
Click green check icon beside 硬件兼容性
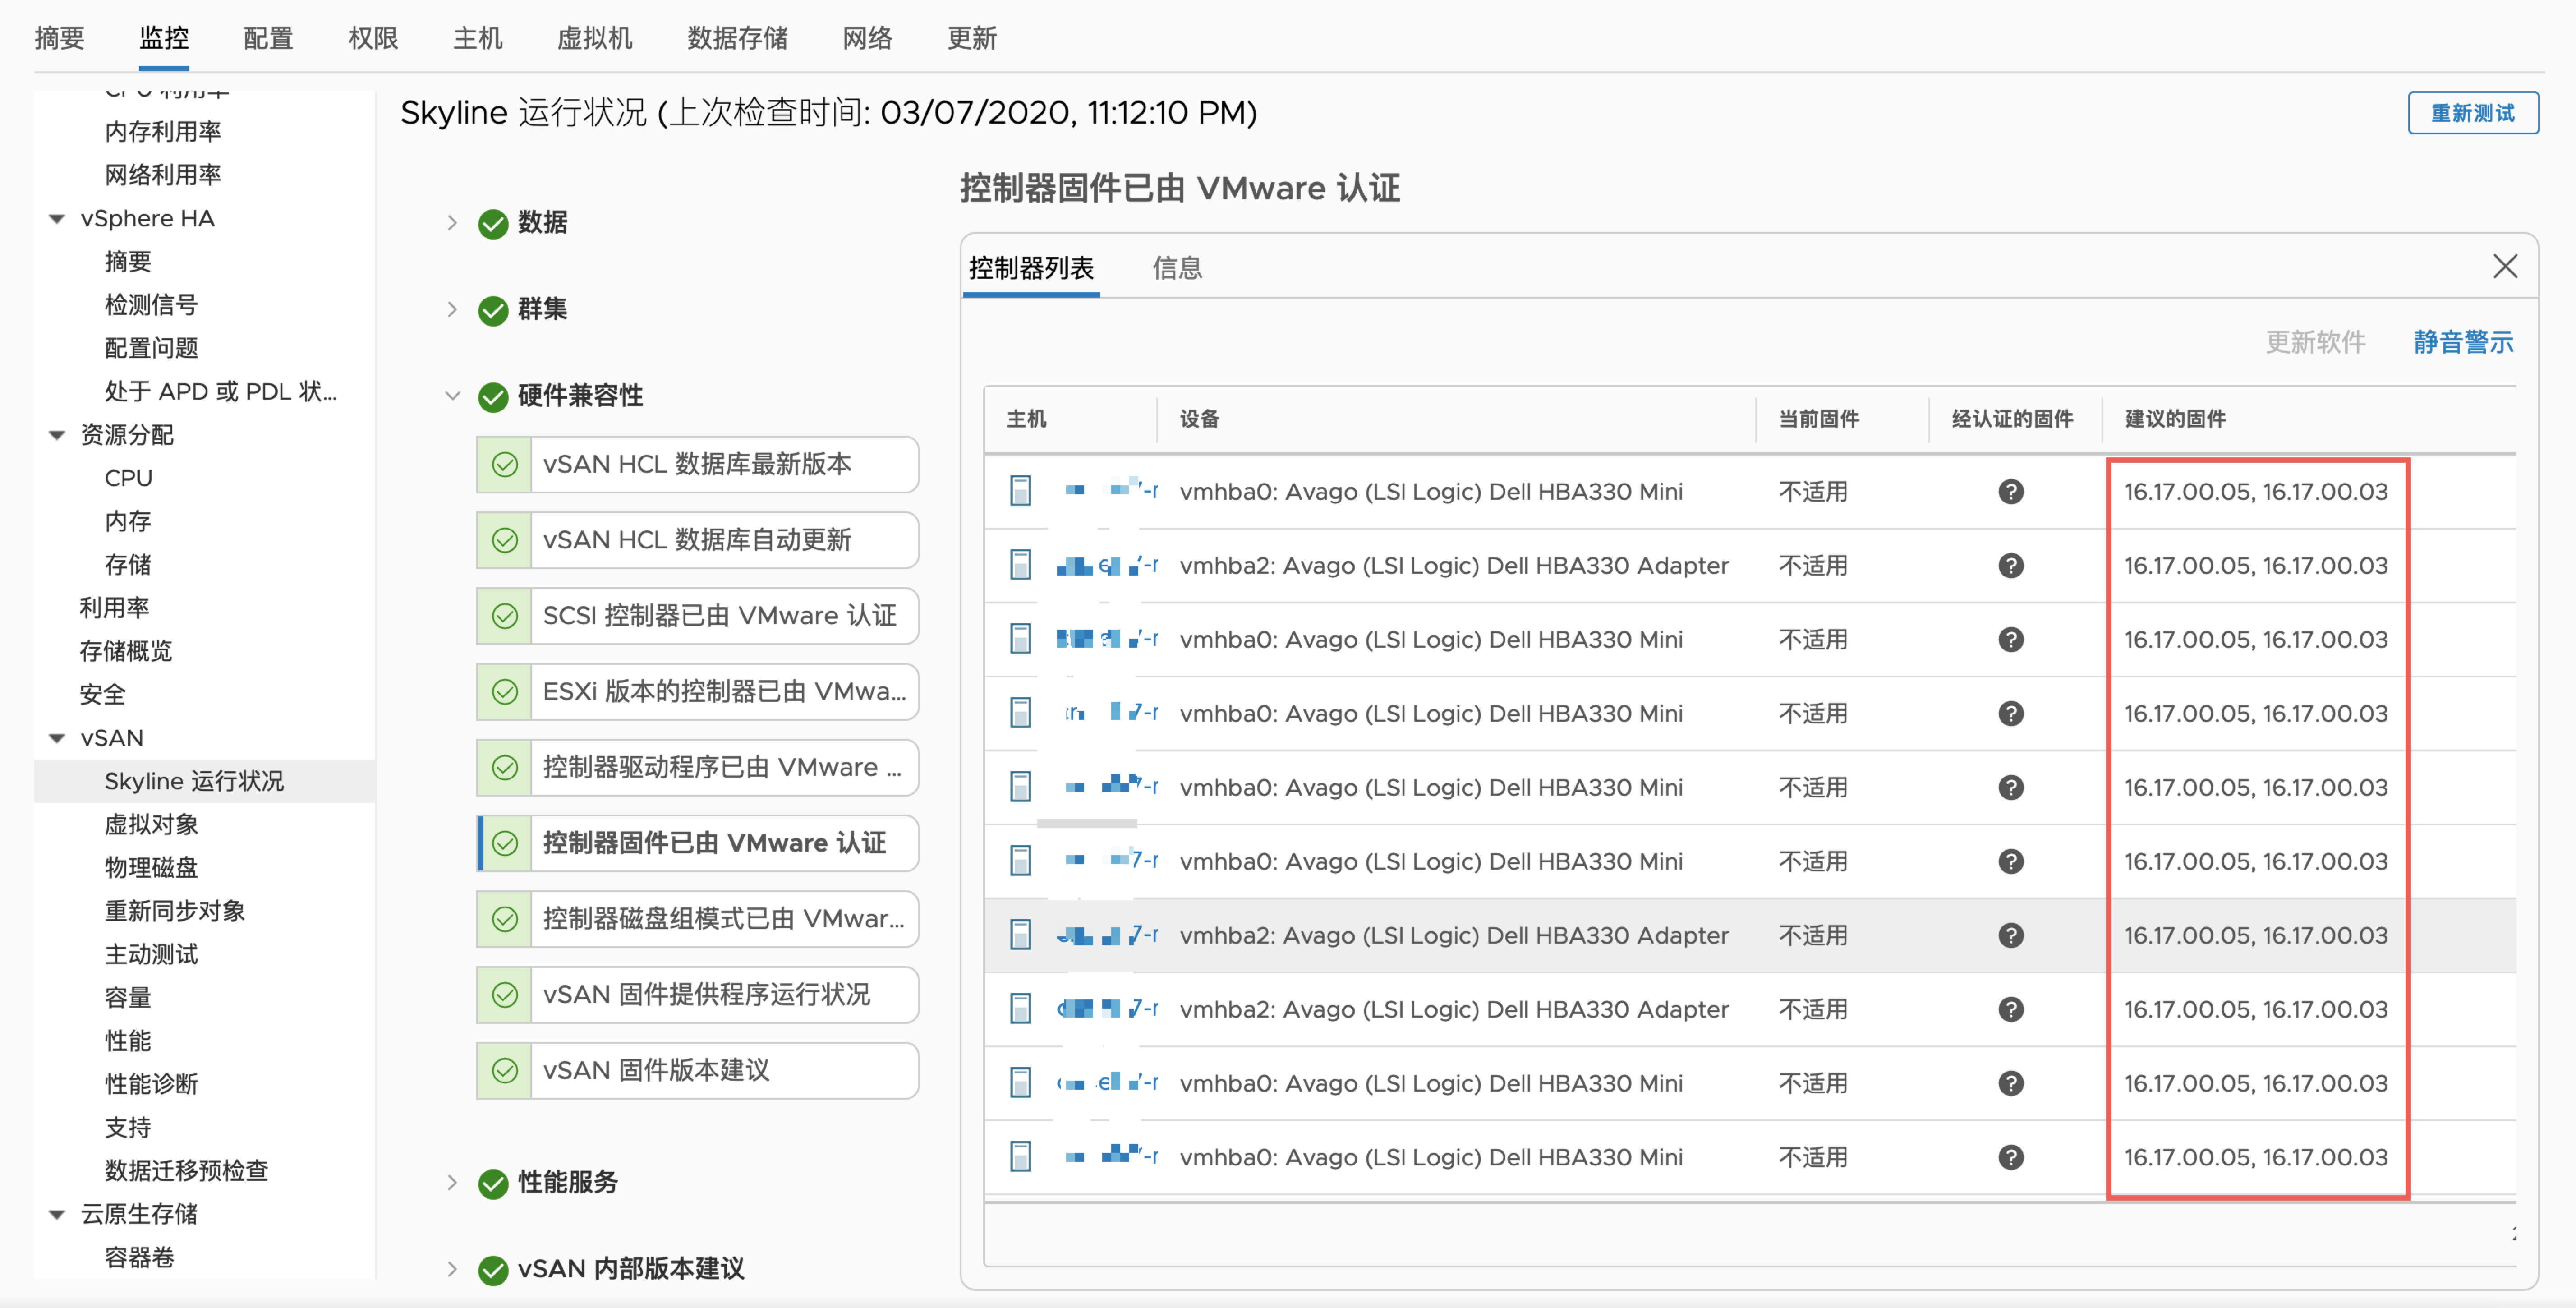[x=493, y=397]
